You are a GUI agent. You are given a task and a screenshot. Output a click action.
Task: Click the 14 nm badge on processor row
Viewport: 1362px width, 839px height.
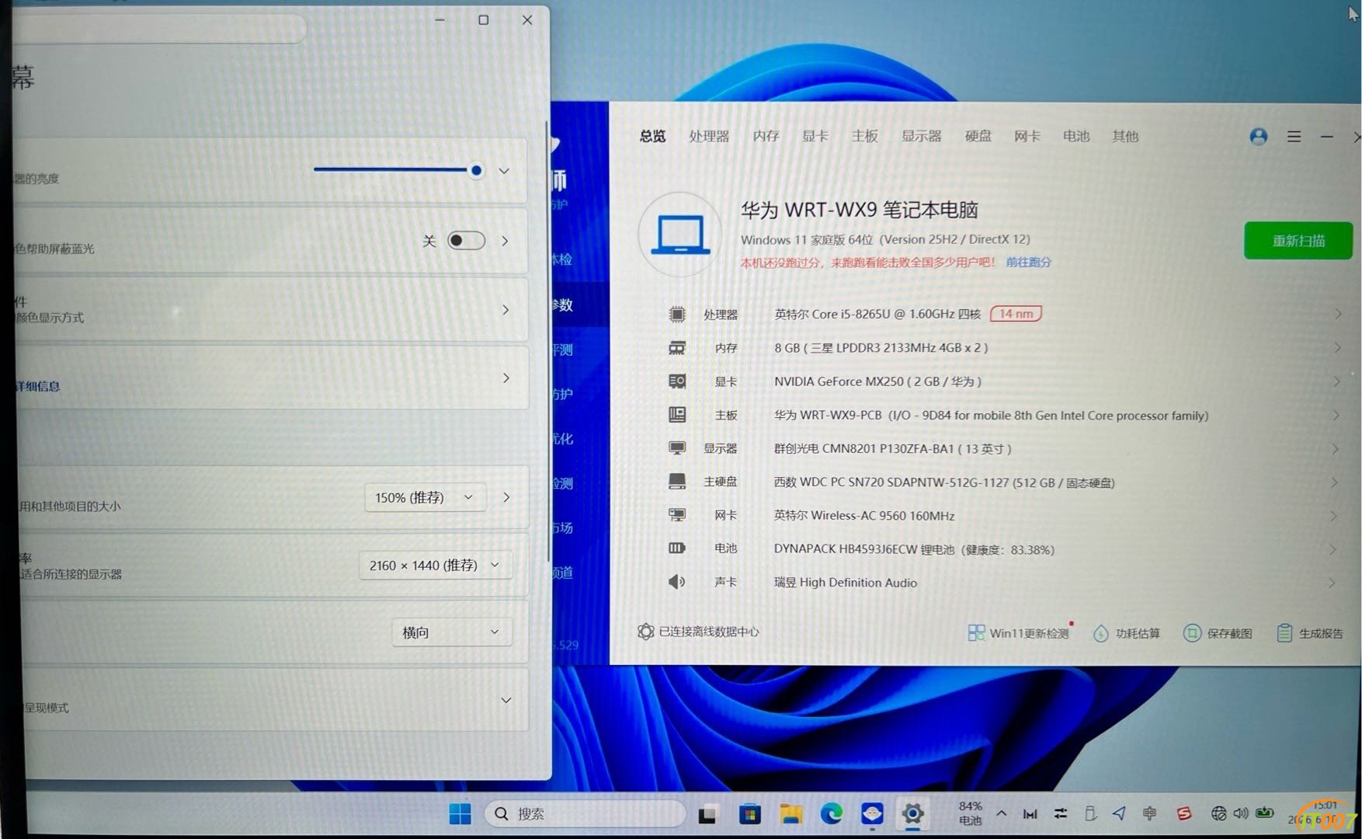pyautogui.click(x=1016, y=314)
